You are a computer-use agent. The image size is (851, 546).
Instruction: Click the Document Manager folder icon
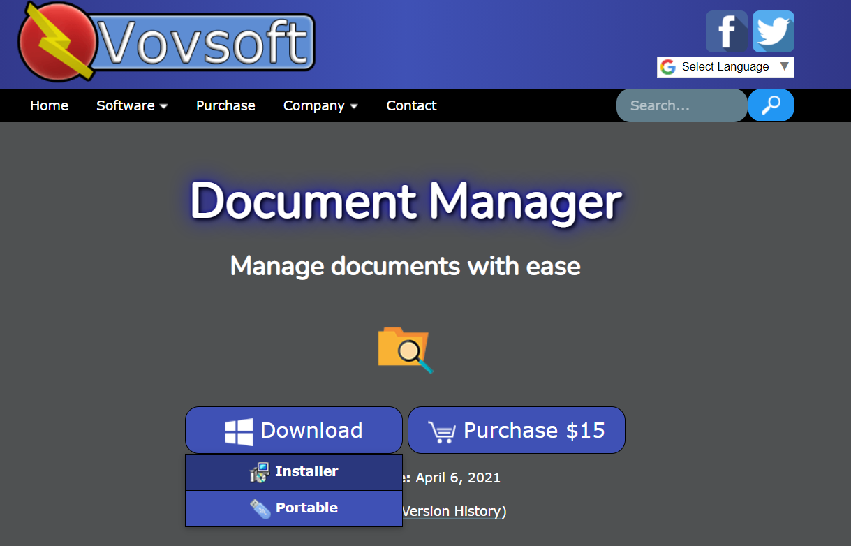[405, 349]
